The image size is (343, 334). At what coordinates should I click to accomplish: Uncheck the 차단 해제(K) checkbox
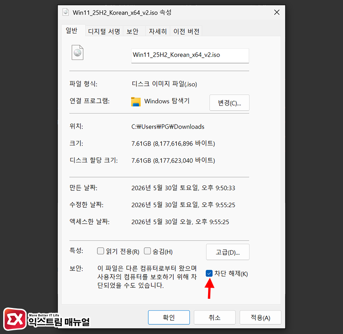[x=209, y=273]
